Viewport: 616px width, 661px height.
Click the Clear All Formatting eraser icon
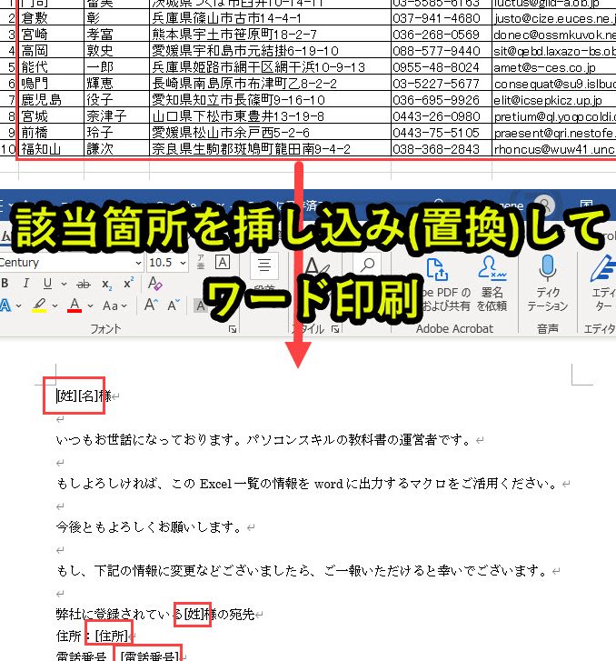coord(154,284)
